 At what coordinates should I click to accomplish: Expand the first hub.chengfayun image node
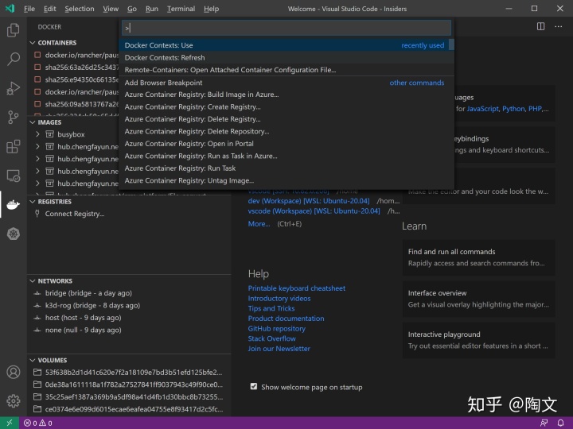[37, 147]
